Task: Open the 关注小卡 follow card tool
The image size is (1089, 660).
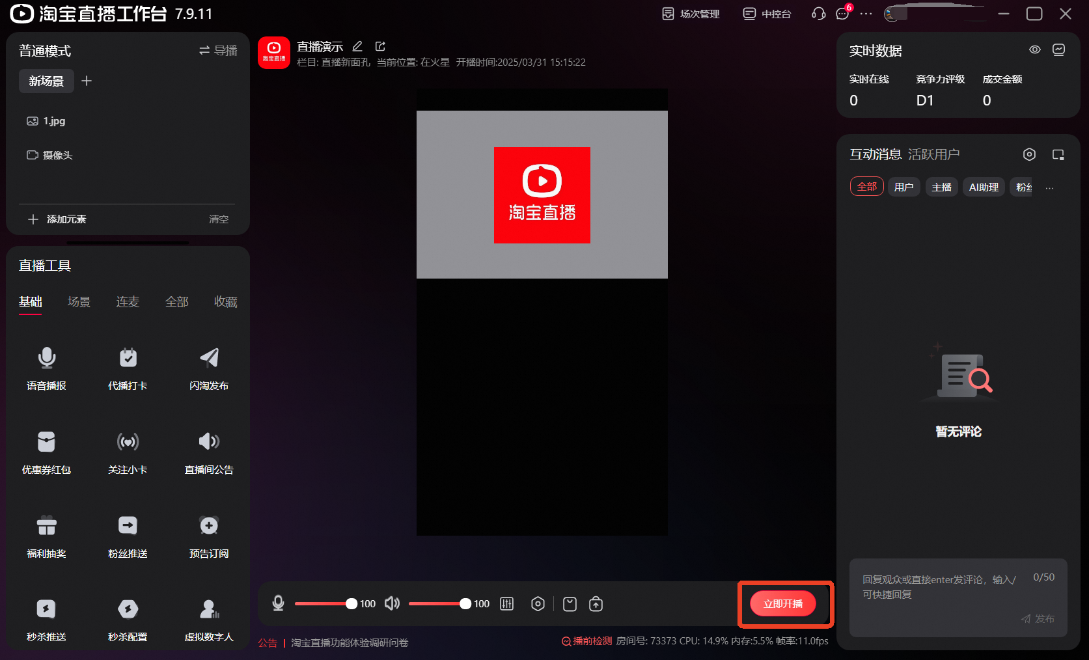Action: 128,452
